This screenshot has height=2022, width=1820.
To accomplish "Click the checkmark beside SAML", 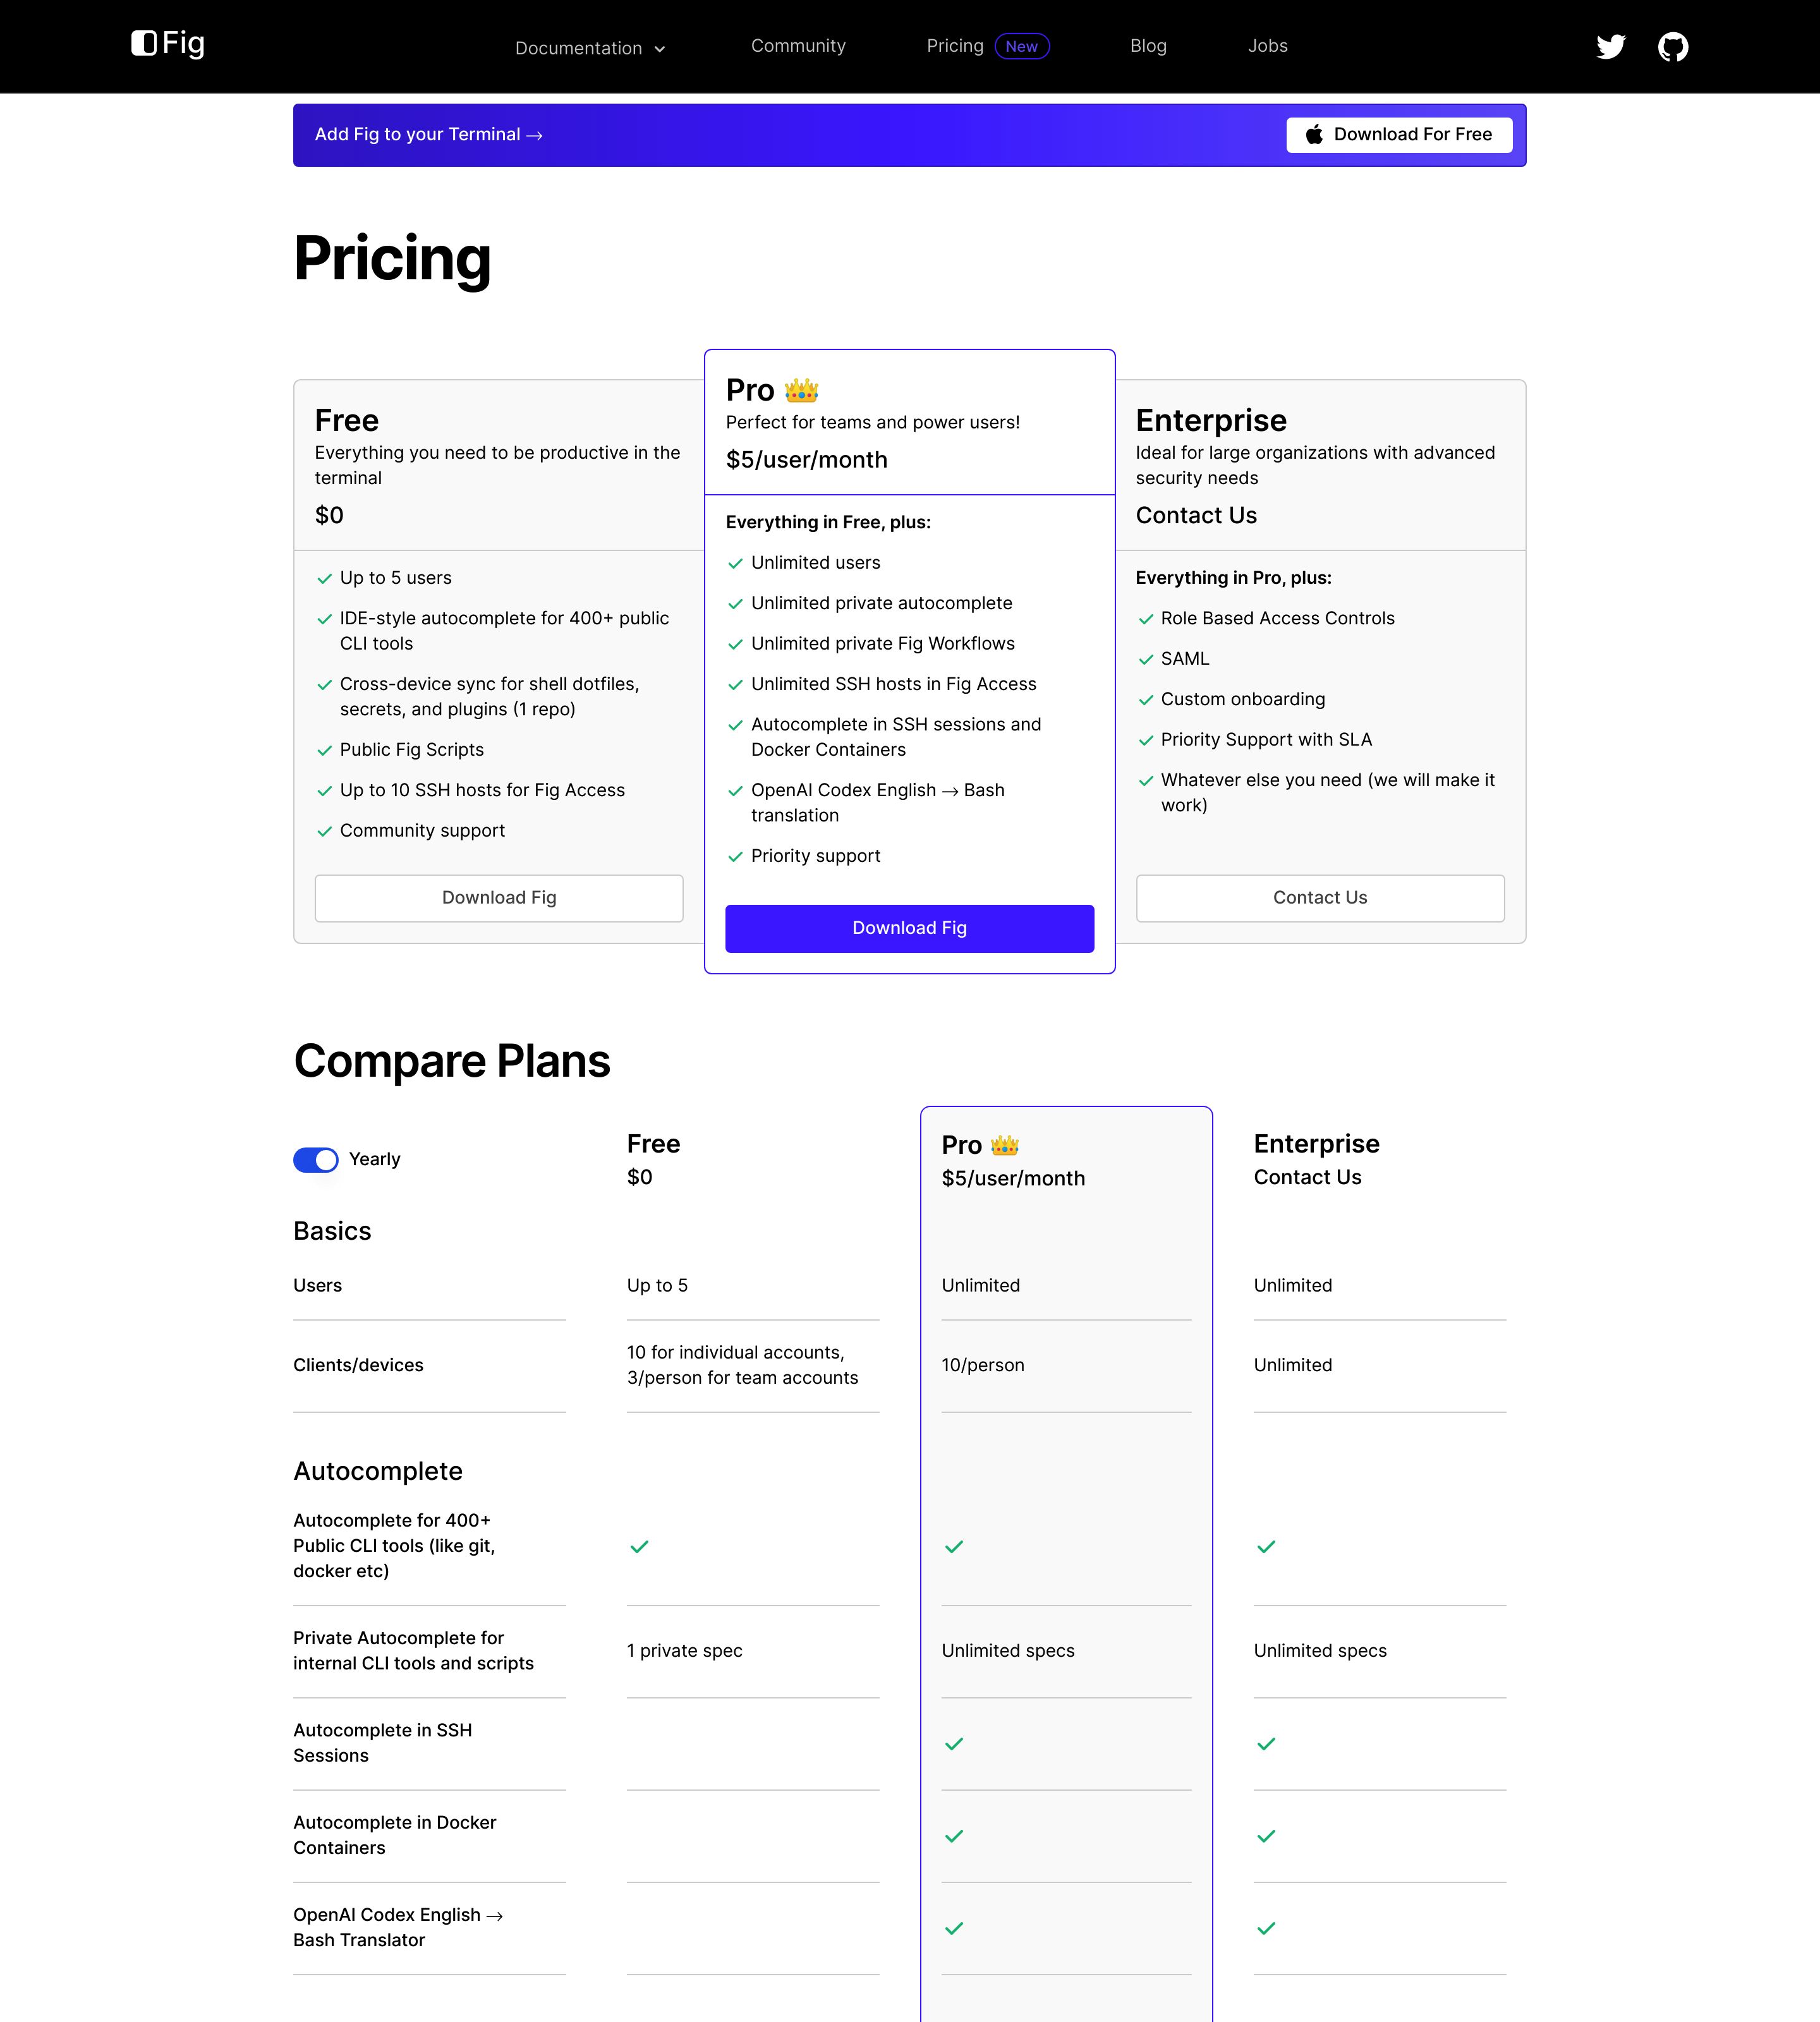I will [x=1146, y=660].
